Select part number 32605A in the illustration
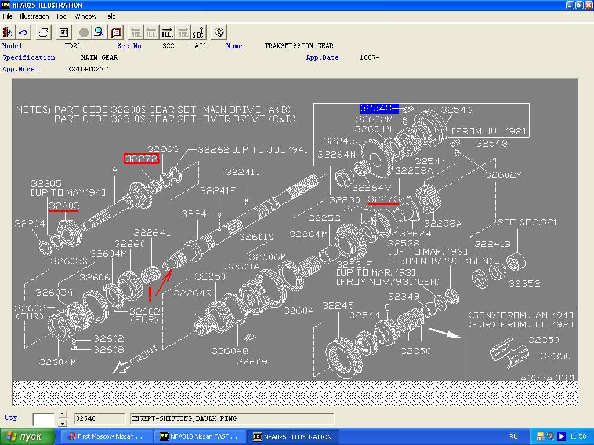 point(54,292)
